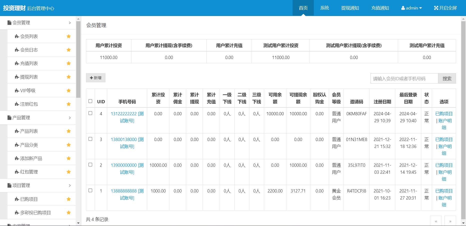Open 账户明细 link for UID 4
Viewport: 466px width, 226px height.
(x=445, y=124)
